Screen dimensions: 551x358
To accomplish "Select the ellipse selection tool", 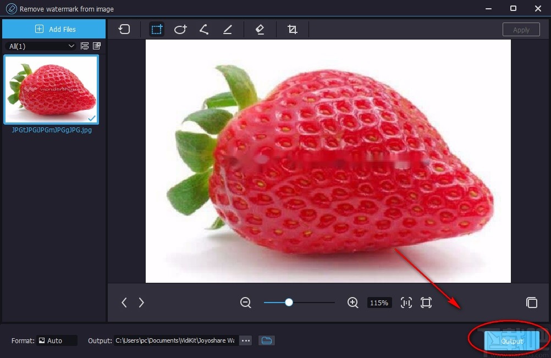I will (x=180, y=29).
